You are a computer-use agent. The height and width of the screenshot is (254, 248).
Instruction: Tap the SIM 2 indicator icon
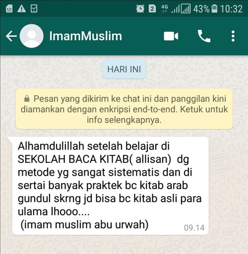(152, 8)
